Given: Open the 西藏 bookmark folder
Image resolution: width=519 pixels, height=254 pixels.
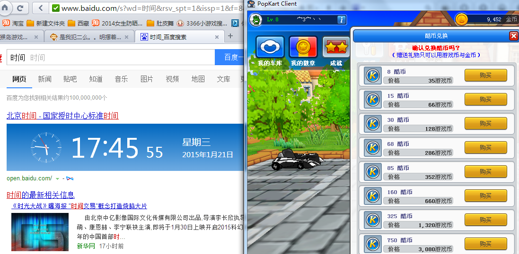Looking at the screenshot, I should coord(79,23).
